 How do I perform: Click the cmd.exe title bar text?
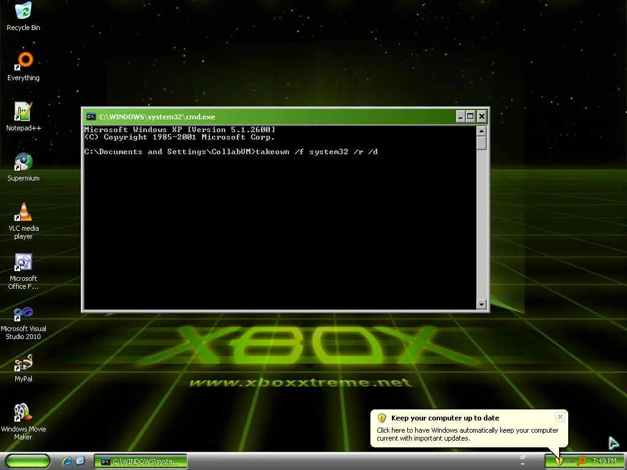pyautogui.click(x=157, y=117)
